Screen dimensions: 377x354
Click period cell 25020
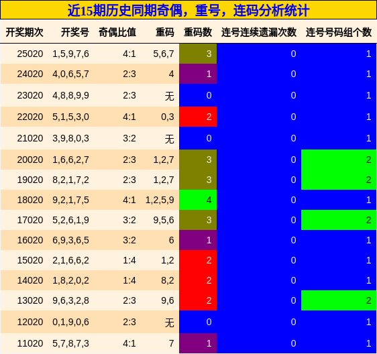pyautogui.click(x=30, y=54)
